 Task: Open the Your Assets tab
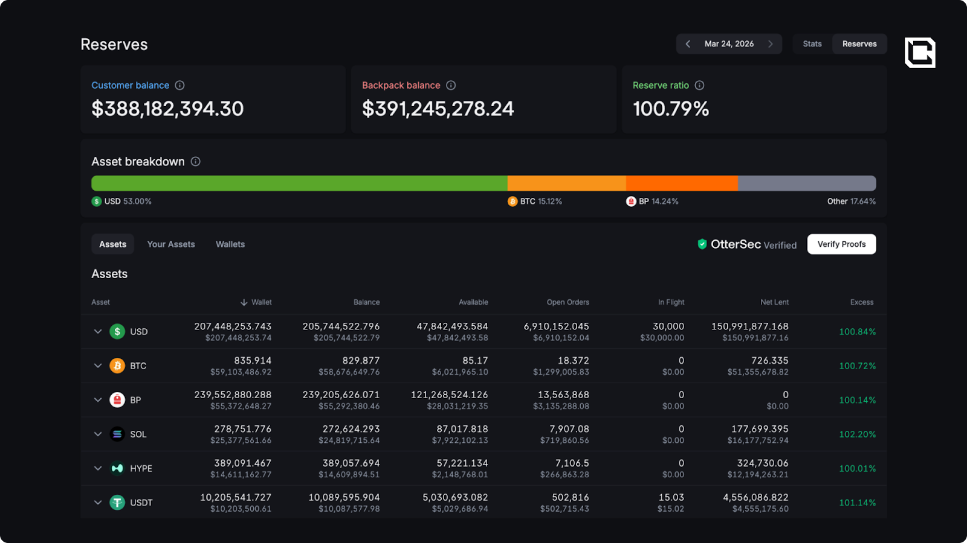[x=171, y=244]
